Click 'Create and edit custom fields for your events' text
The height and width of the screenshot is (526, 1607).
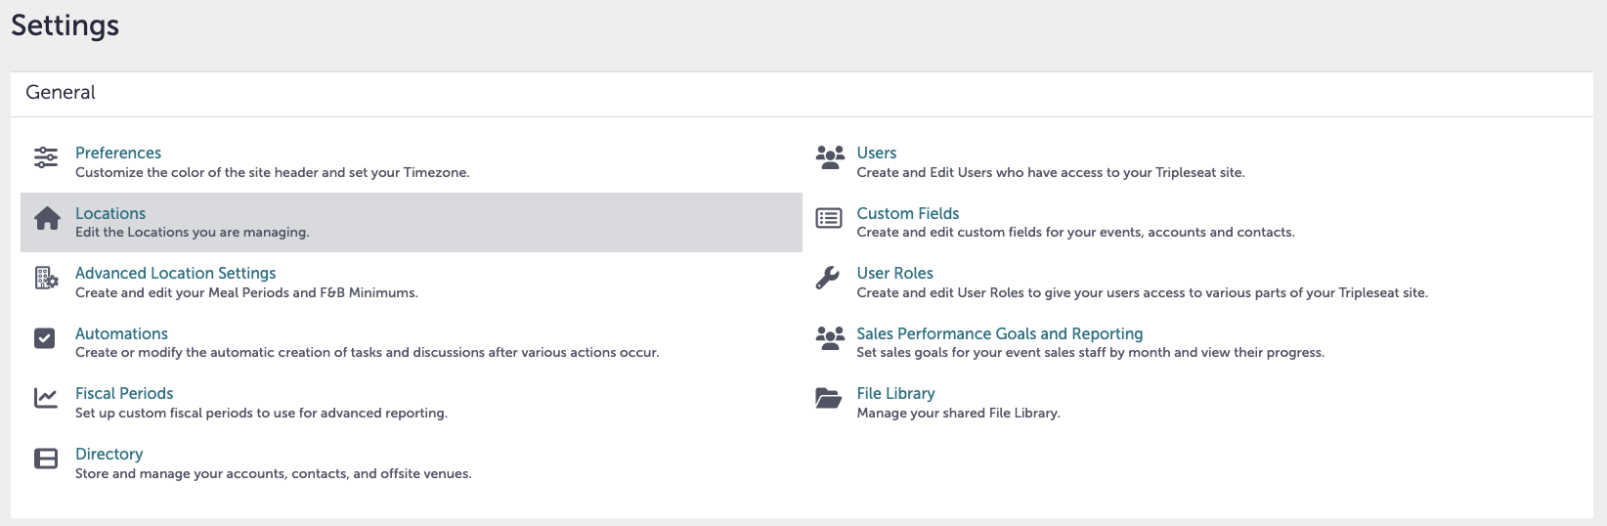click(x=1076, y=232)
